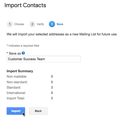Click the Import Summary heading

(x=20, y=71)
